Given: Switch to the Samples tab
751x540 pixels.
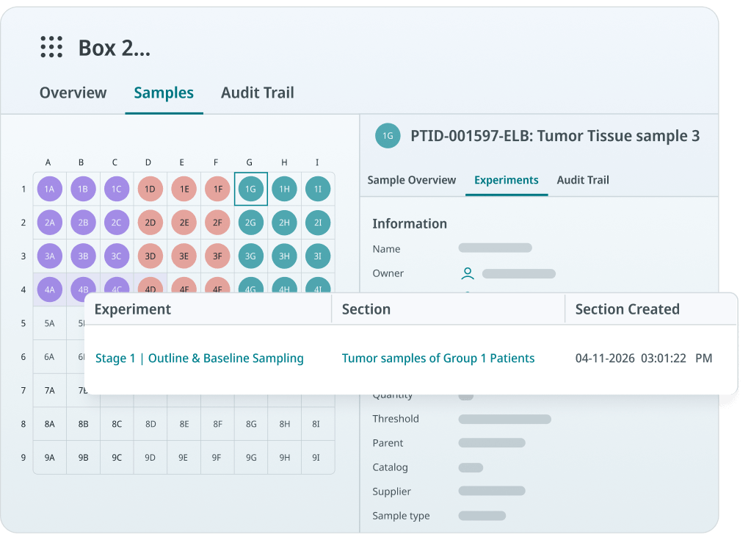Looking at the screenshot, I should point(164,93).
